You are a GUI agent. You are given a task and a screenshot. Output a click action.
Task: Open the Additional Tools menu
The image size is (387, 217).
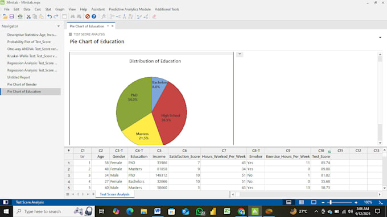pos(167,9)
